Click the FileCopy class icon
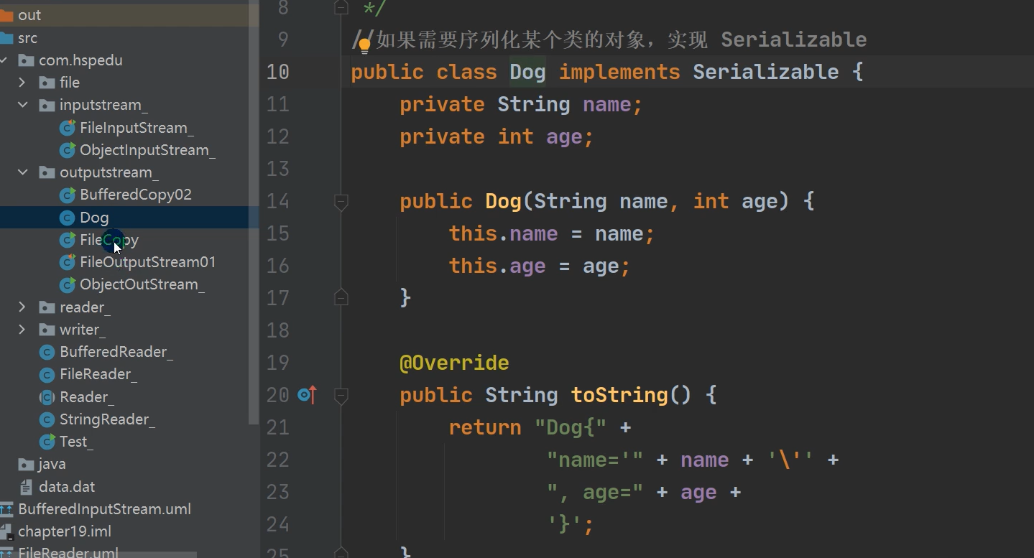Screen dimensions: 1034x558 [68, 240]
